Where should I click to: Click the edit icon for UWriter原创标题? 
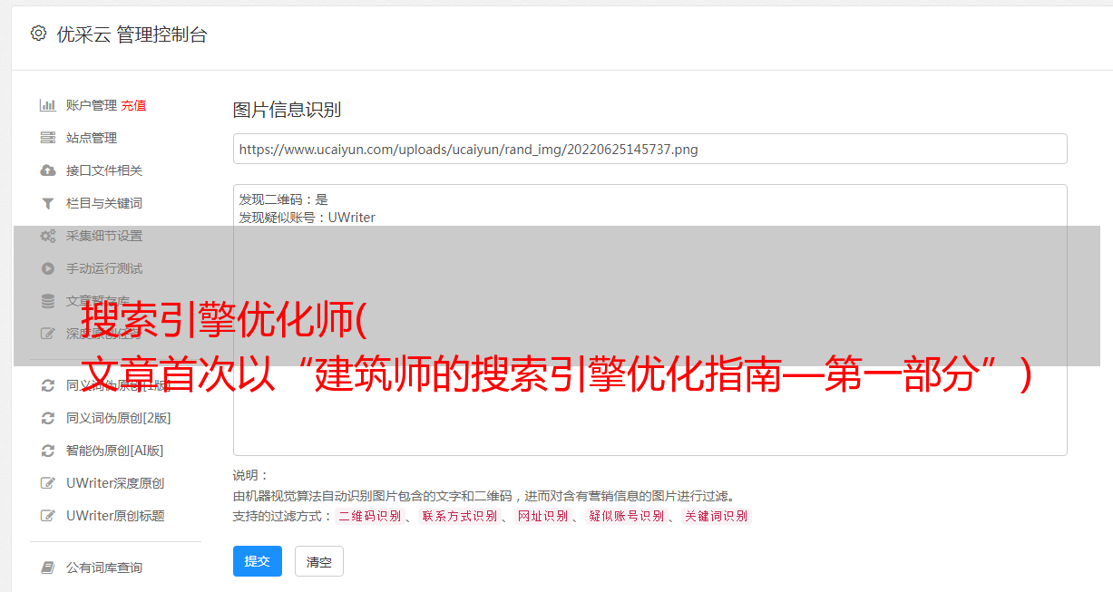point(48,516)
